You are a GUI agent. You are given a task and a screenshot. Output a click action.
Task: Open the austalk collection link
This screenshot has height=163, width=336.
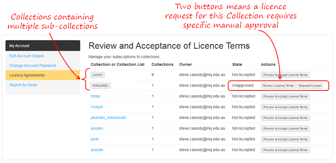coord(97,150)
